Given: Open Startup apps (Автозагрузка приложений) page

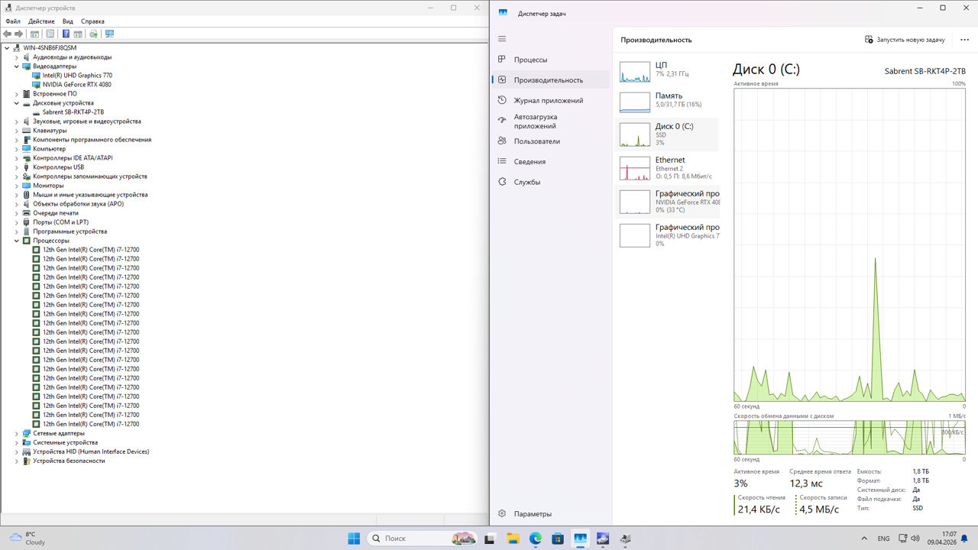Looking at the screenshot, I should 535,121.
